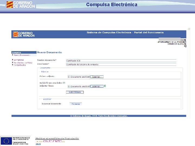Open Pendientes de Firma in the sidebar
This screenshot has width=195, height=146.
coord(23,63)
